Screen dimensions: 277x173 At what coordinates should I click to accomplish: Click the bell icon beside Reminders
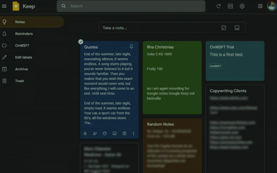pos(4,34)
